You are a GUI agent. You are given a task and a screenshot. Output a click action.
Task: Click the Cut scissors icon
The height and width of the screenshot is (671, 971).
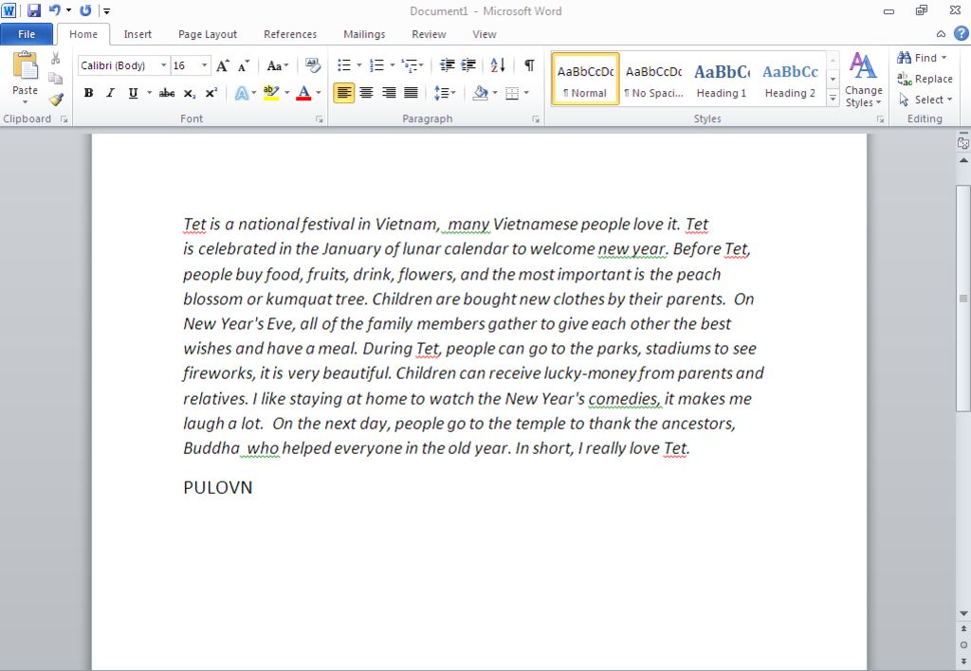56,58
